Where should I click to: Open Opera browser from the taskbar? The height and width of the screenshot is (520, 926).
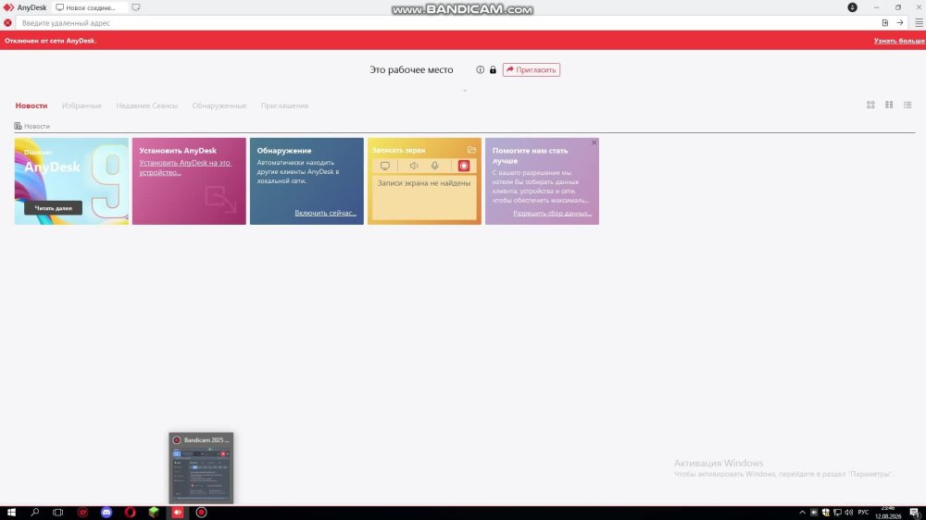click(130, 513)
